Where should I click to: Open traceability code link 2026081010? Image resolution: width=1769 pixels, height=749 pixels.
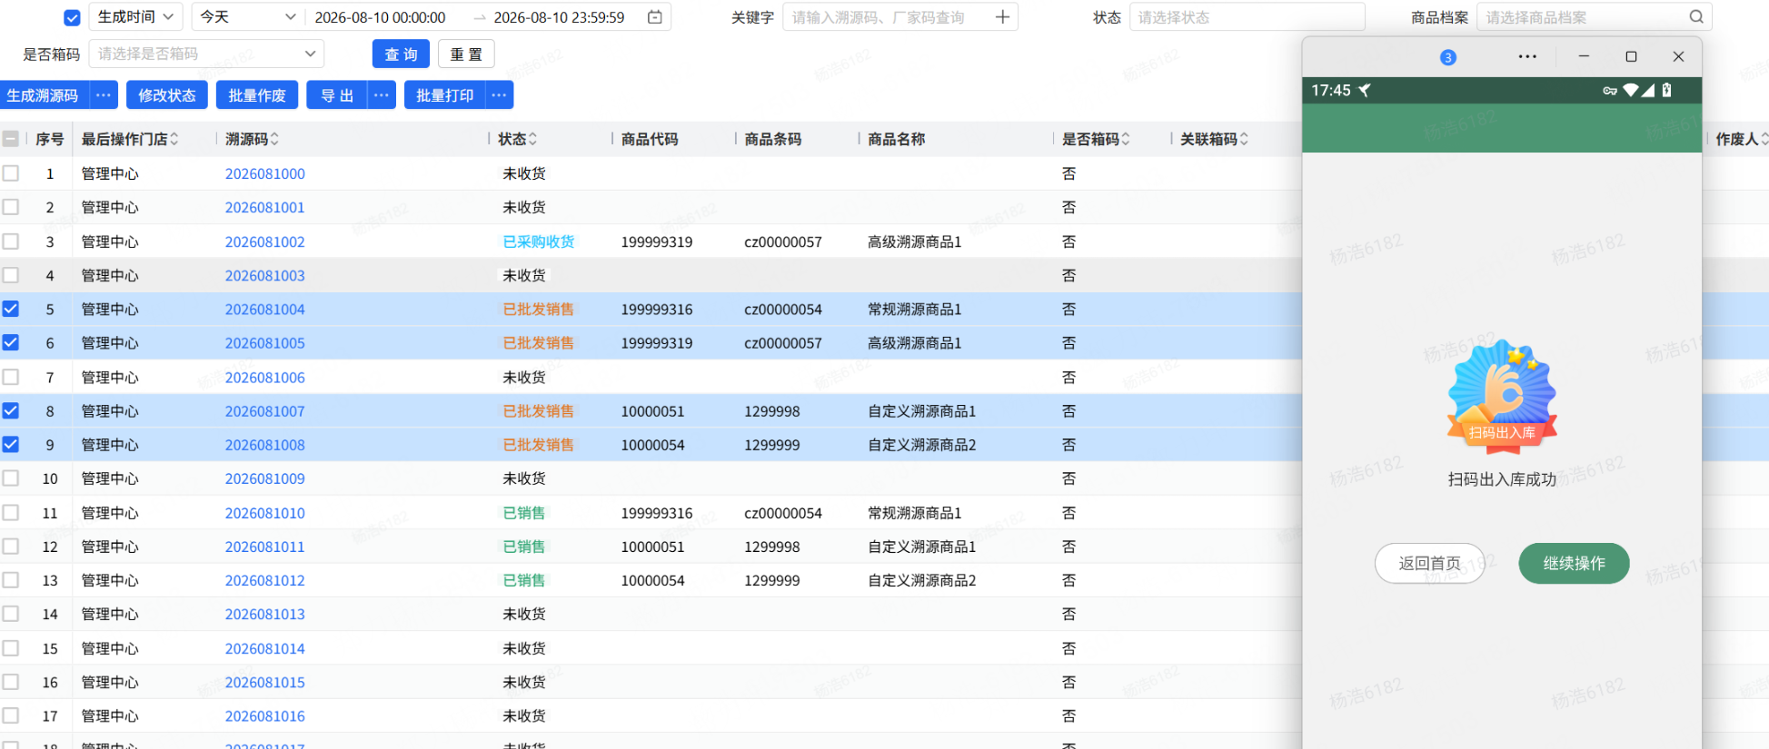(265, 512)
